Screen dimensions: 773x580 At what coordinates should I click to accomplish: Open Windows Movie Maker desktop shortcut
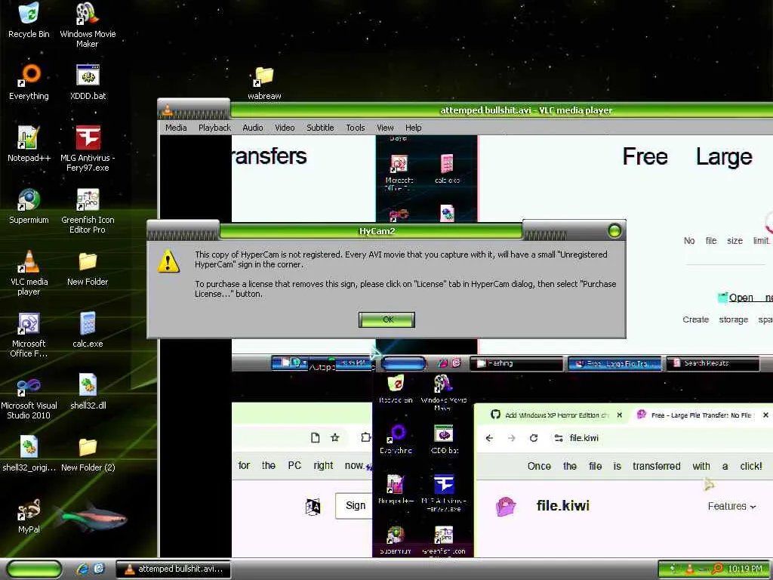[88, 24]
